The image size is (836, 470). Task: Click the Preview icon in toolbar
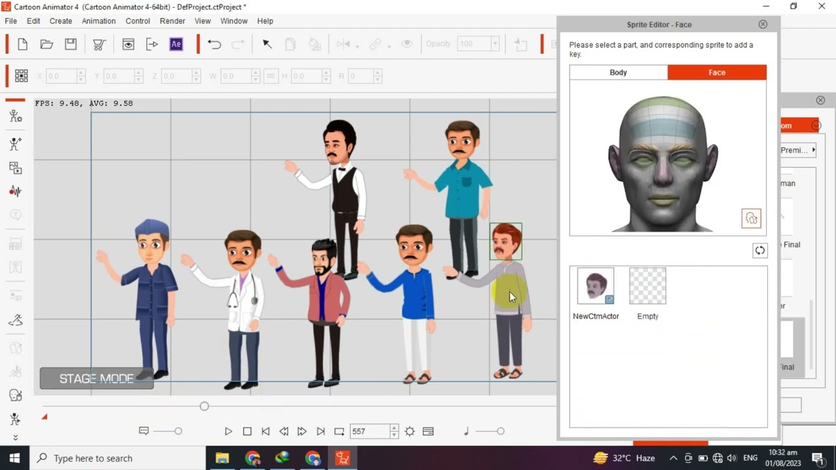click(x=128, y=44)
